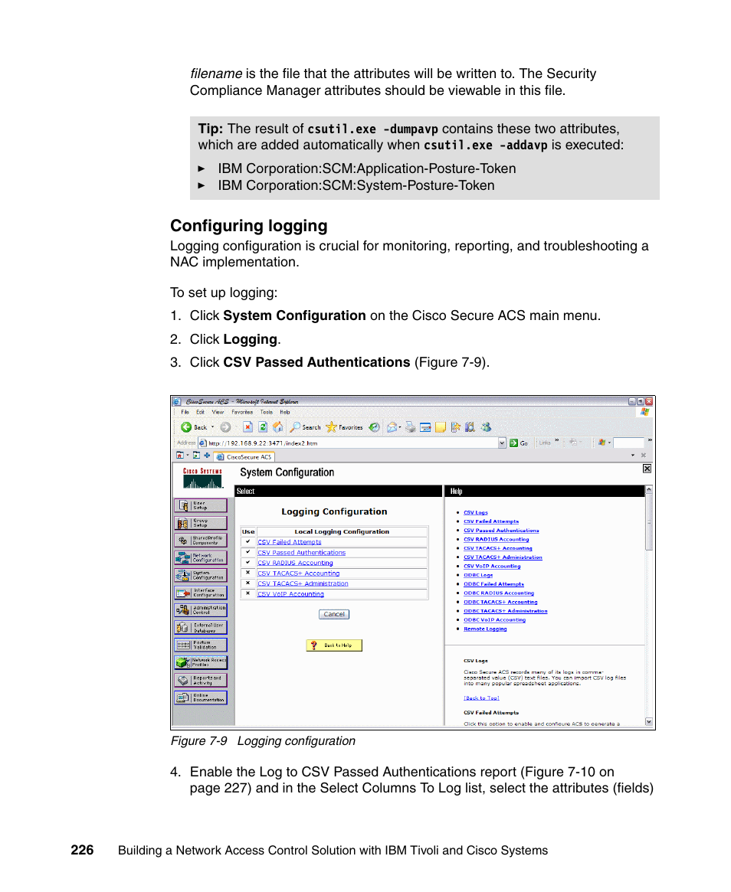
Task: Click the Help pane scrollbar up arrow
Action: (648, 490)
